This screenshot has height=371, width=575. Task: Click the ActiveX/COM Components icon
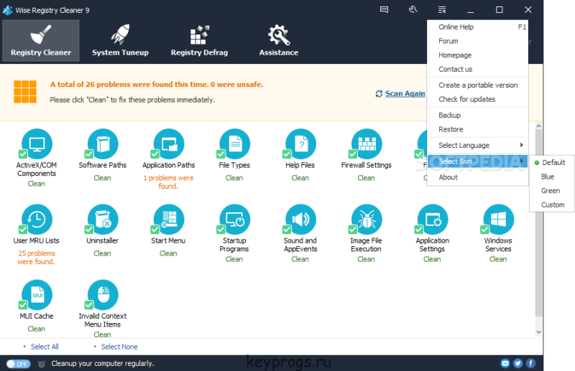pyautogui.click(x=37, y=144)
